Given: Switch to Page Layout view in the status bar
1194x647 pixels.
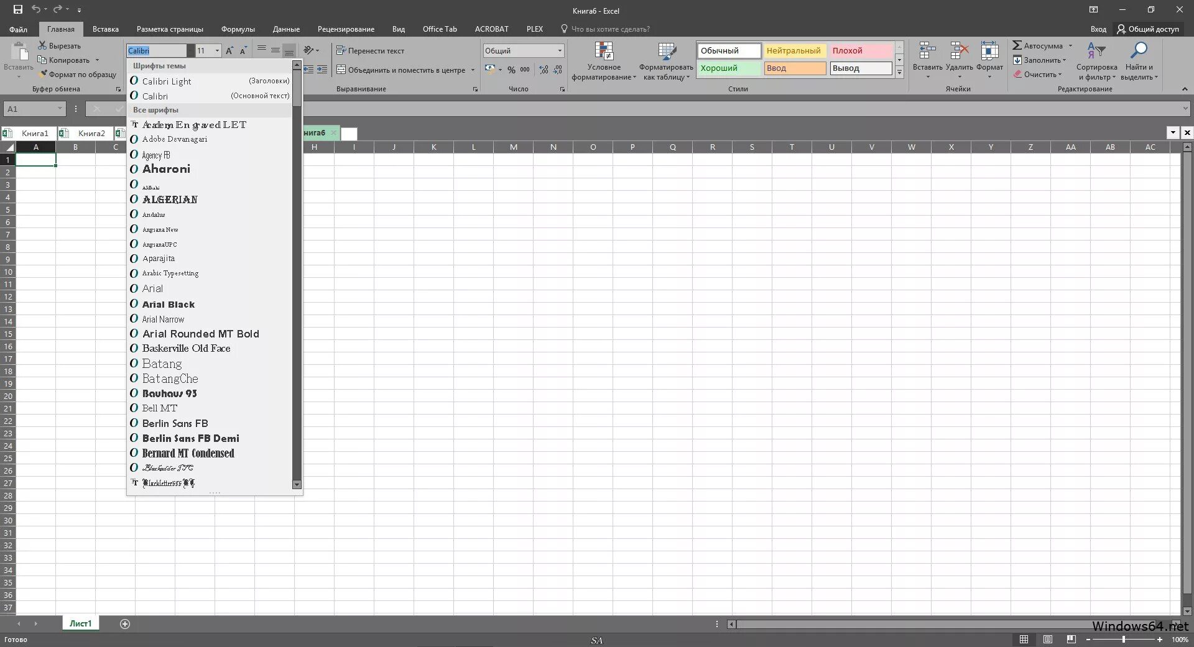Looking at the screenshot, I should point(1048,639).
